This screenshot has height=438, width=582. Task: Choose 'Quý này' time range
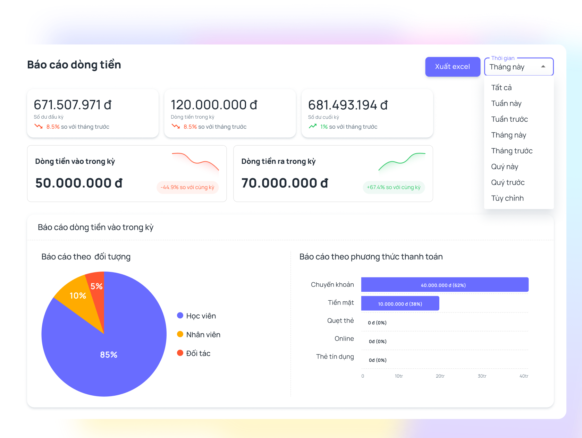click(x=504, y=167)
